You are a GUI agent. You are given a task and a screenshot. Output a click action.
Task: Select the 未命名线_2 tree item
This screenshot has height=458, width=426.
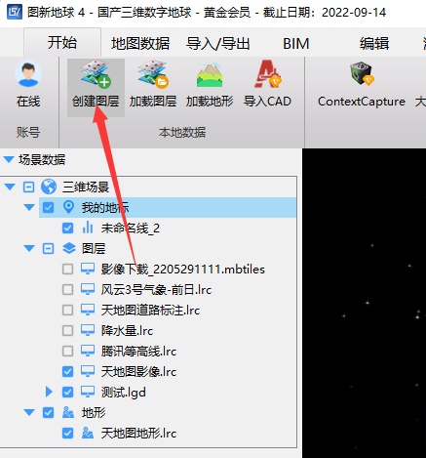(x=130, y=229)
